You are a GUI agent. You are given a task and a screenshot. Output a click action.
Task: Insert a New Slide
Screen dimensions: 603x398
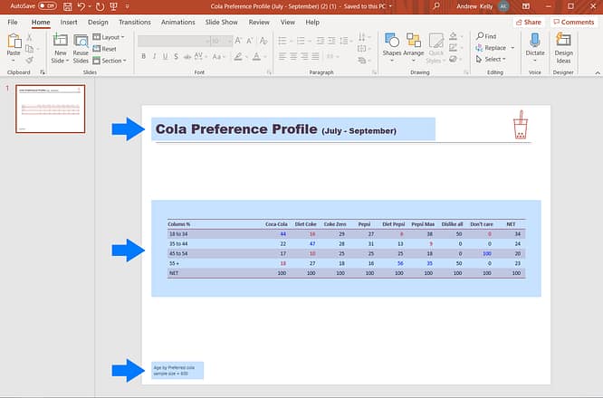[x=60, y=45]
